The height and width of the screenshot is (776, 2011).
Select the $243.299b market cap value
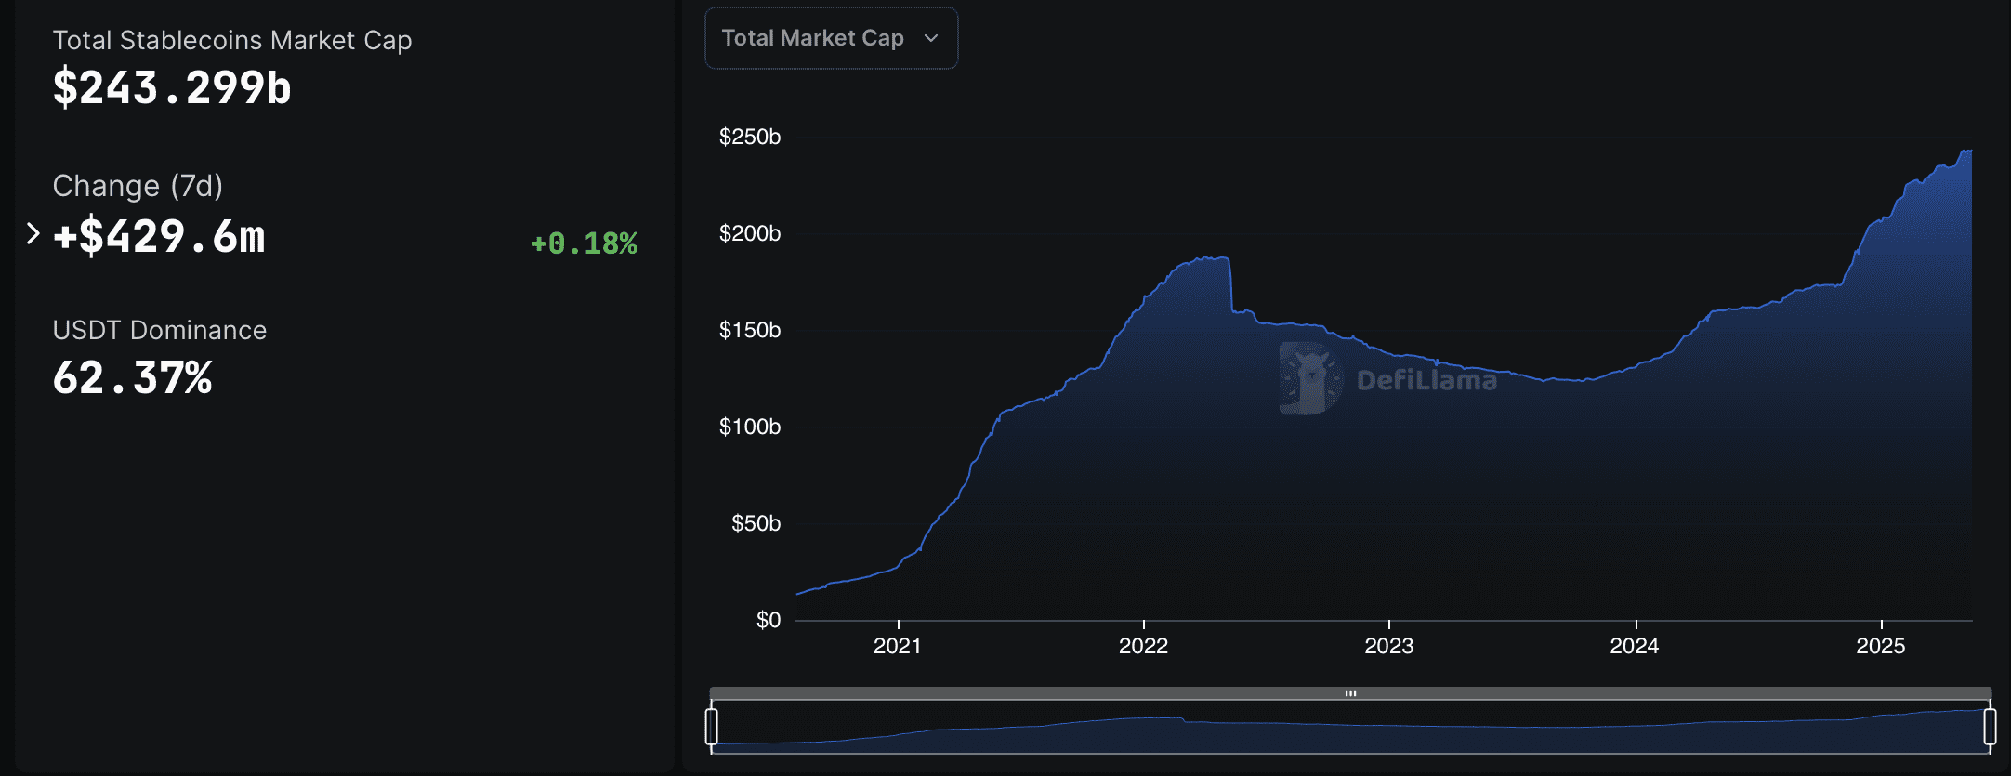[172, 88]
